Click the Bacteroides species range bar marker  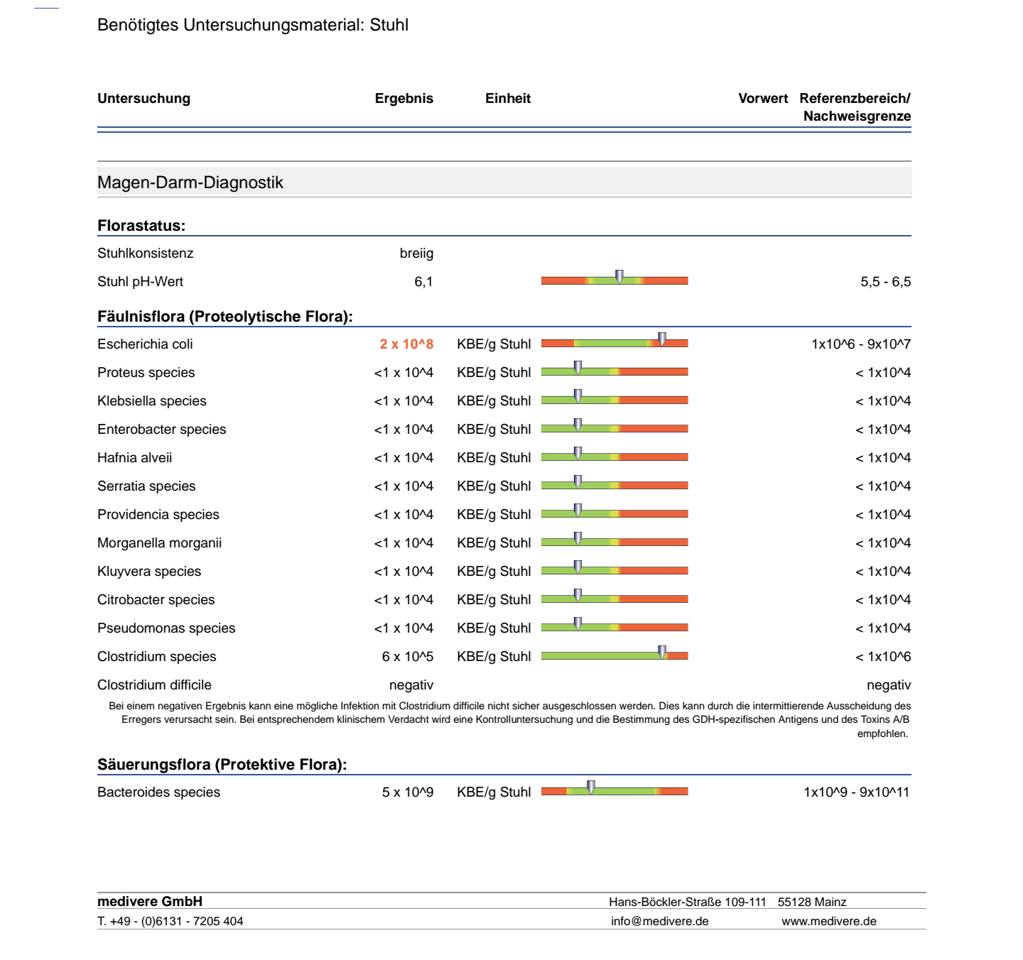click(590, 787)
